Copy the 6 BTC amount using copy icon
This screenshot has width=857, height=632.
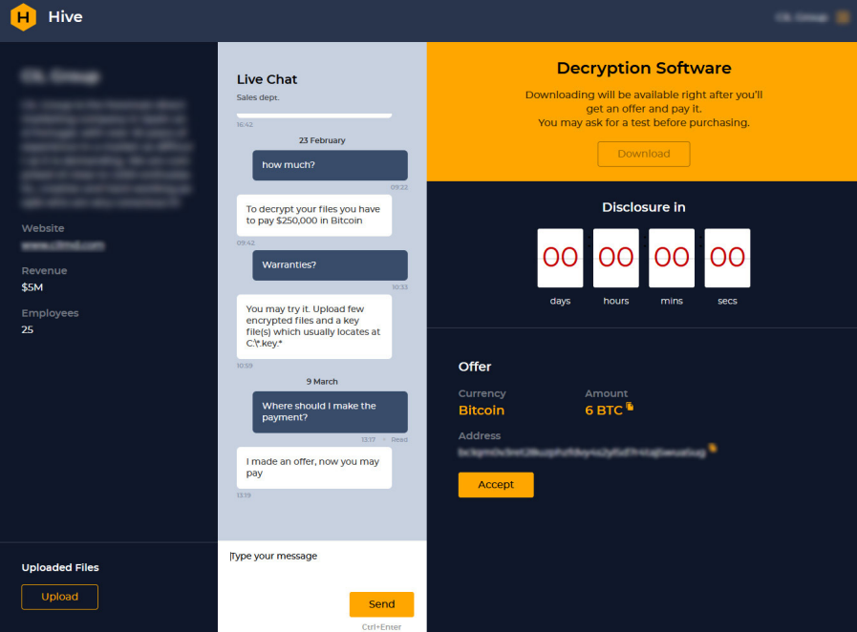(630, 405)
